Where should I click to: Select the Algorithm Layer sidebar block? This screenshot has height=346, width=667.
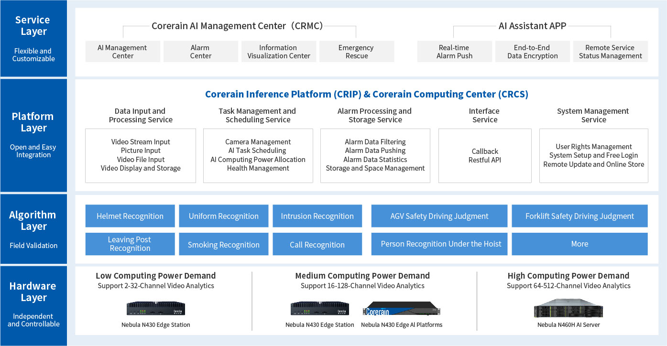coord(33,229)
